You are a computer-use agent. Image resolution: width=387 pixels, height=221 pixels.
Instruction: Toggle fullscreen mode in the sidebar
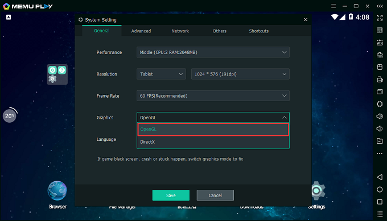click(x=380, y=18)
